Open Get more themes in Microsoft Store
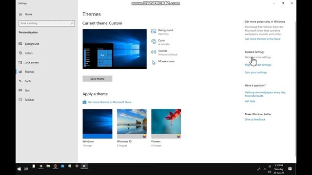Image resolution: width=312 pixels, height=175 pixels. coord(109,102)
